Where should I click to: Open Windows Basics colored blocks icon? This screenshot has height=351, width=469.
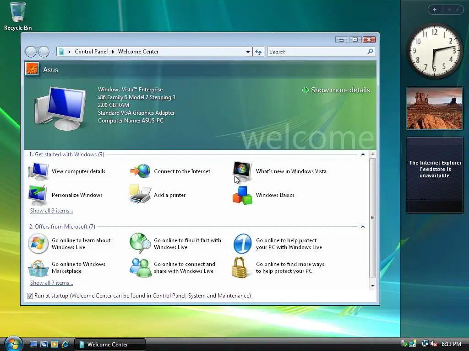coord(242,195)
